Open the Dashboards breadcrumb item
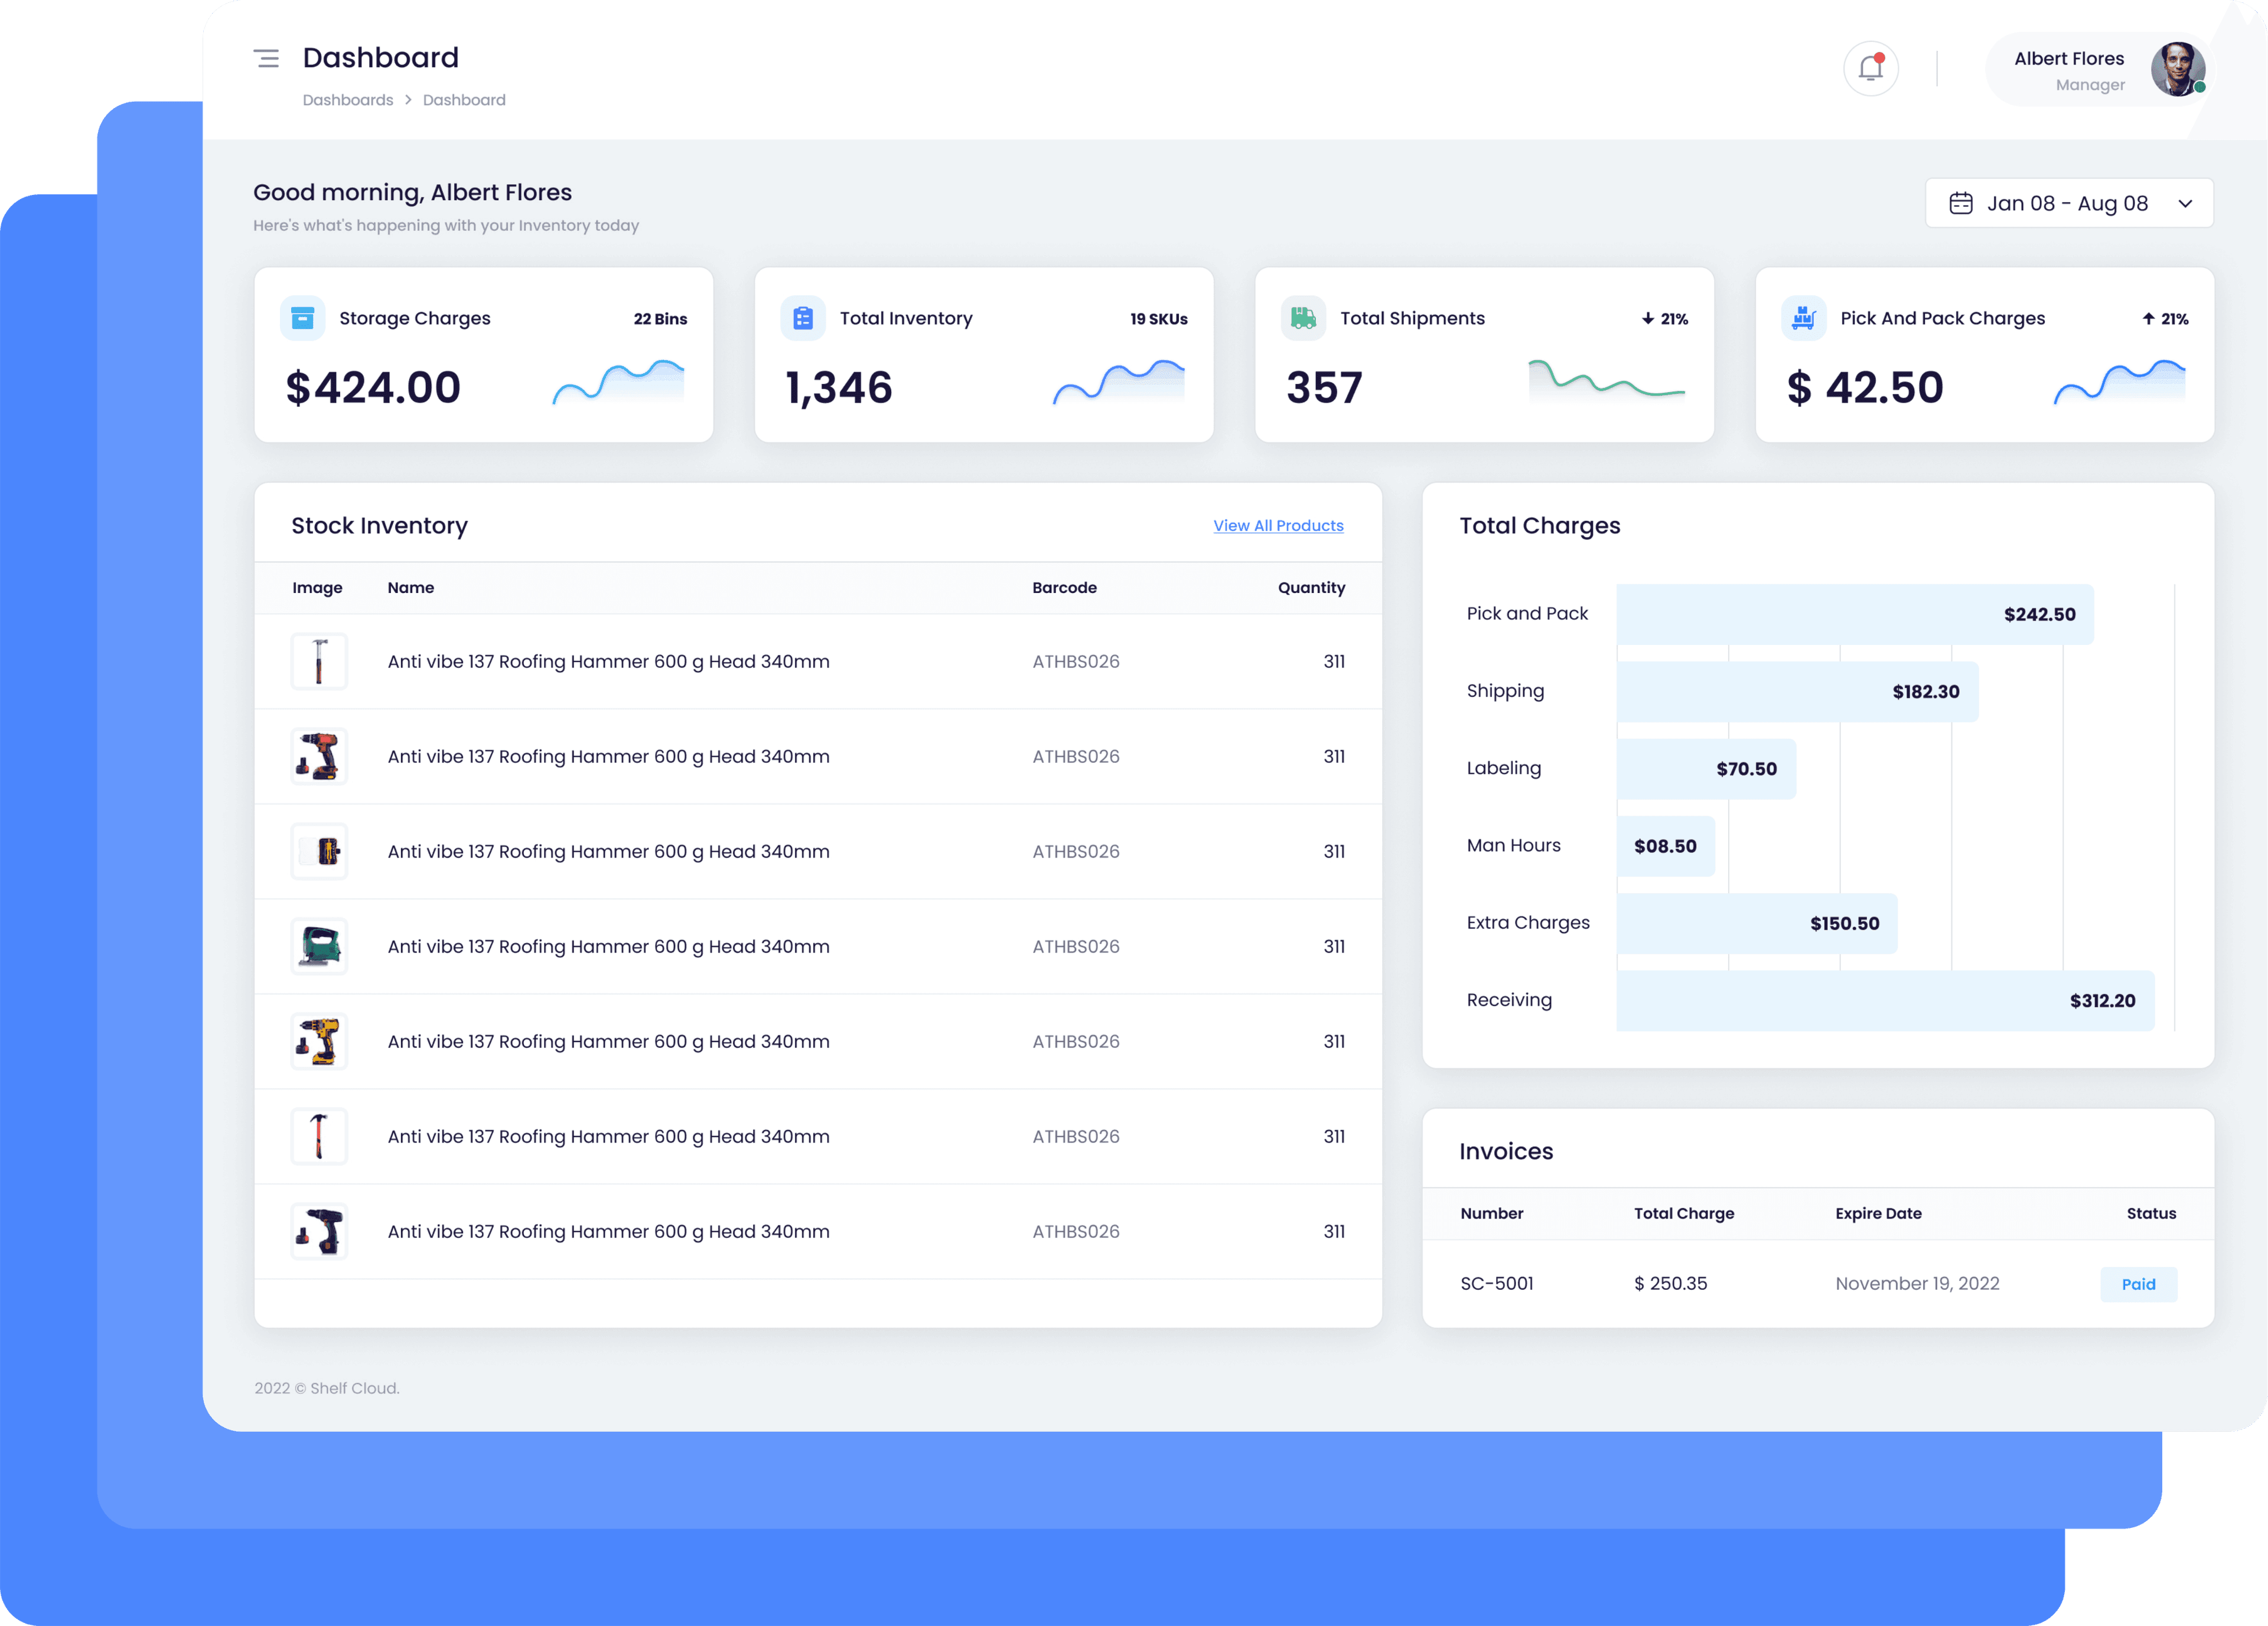2268x1626 pixels. coord(347,99)
